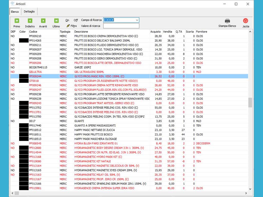Advance using the Avanti arrow icon
The height and width of the screenshot is (197, 263).
click(x=43, y=21)
